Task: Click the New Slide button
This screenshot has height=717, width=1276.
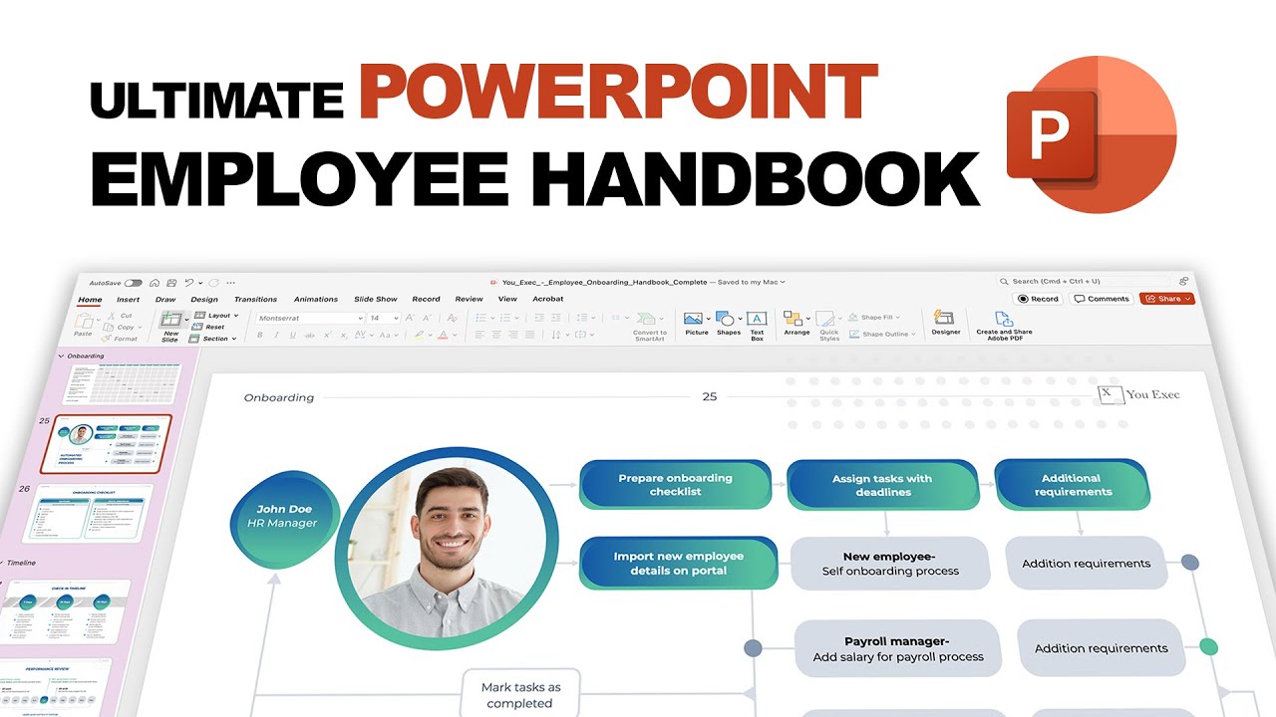Action: click(x=170, y=327)
